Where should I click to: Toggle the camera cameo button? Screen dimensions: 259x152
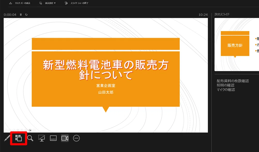65,138
